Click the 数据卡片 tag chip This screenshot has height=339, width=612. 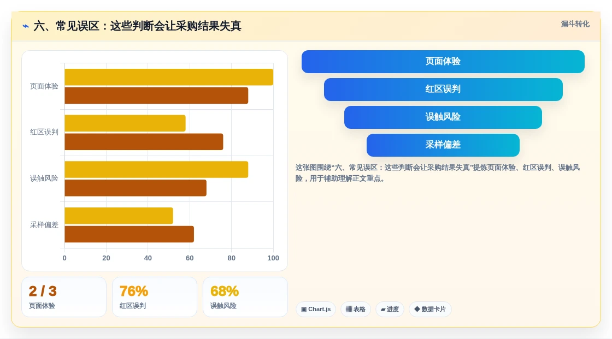coord(430,310)
